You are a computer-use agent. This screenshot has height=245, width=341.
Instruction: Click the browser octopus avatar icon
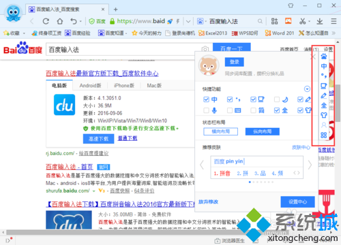pyautogui.click(x=14, y=12)
